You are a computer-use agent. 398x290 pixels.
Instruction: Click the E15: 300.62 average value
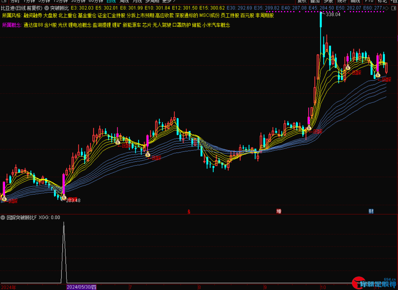[x=212, y=8]
